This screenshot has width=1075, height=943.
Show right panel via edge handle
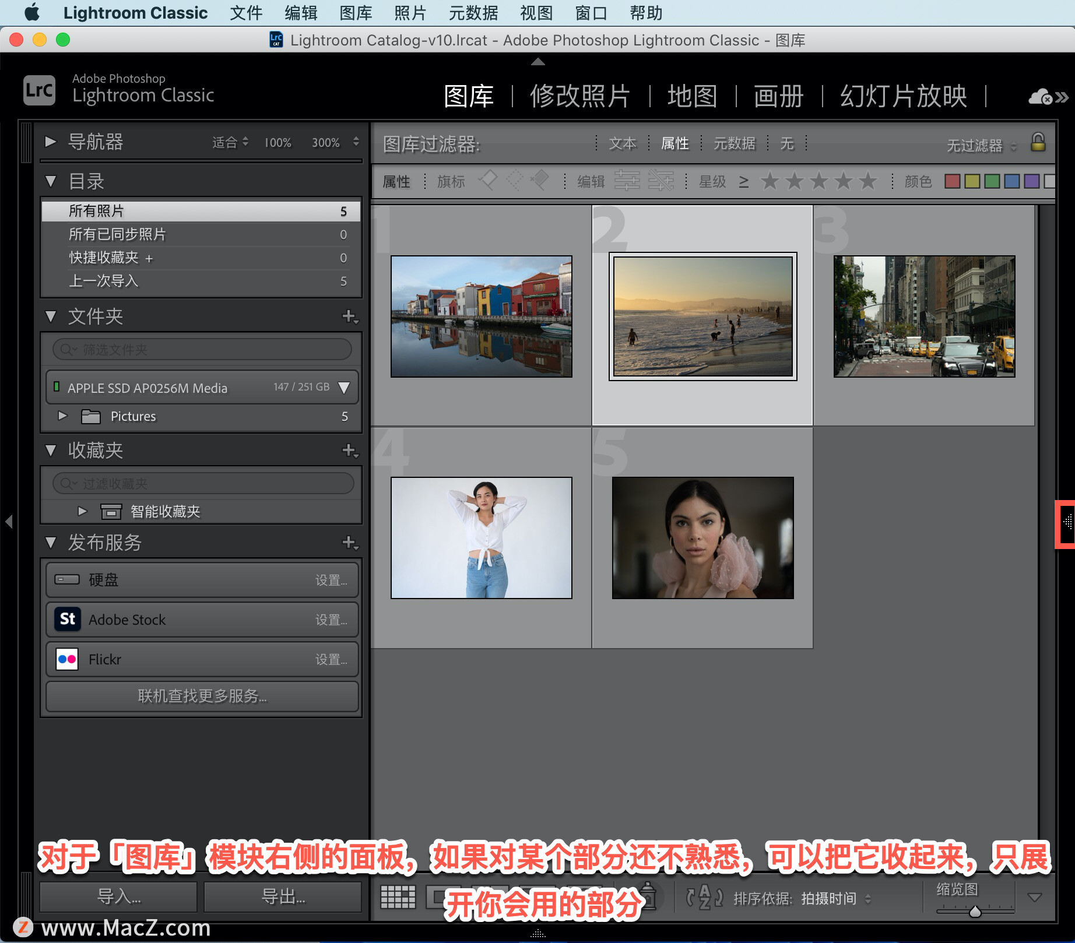click(x=1067, y=523)
